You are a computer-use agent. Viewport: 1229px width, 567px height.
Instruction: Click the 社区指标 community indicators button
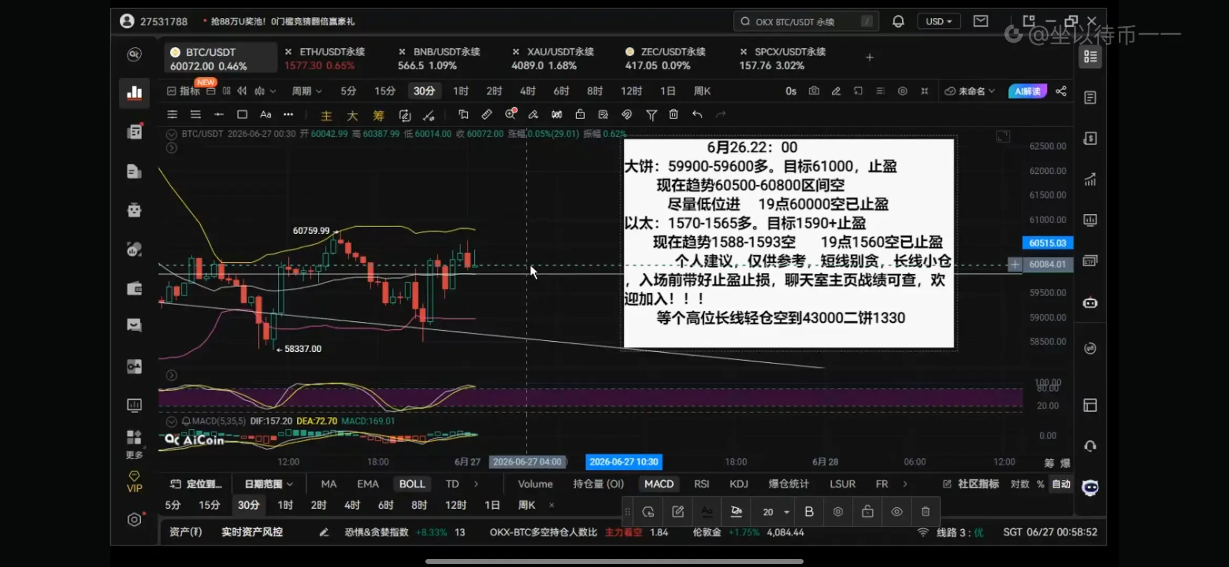pos(971,484)
